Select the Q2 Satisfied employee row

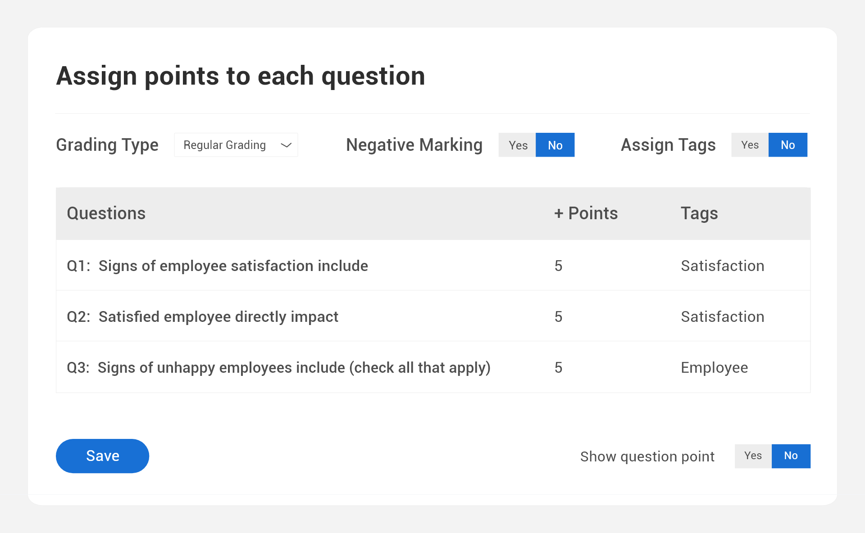(202, 317)
